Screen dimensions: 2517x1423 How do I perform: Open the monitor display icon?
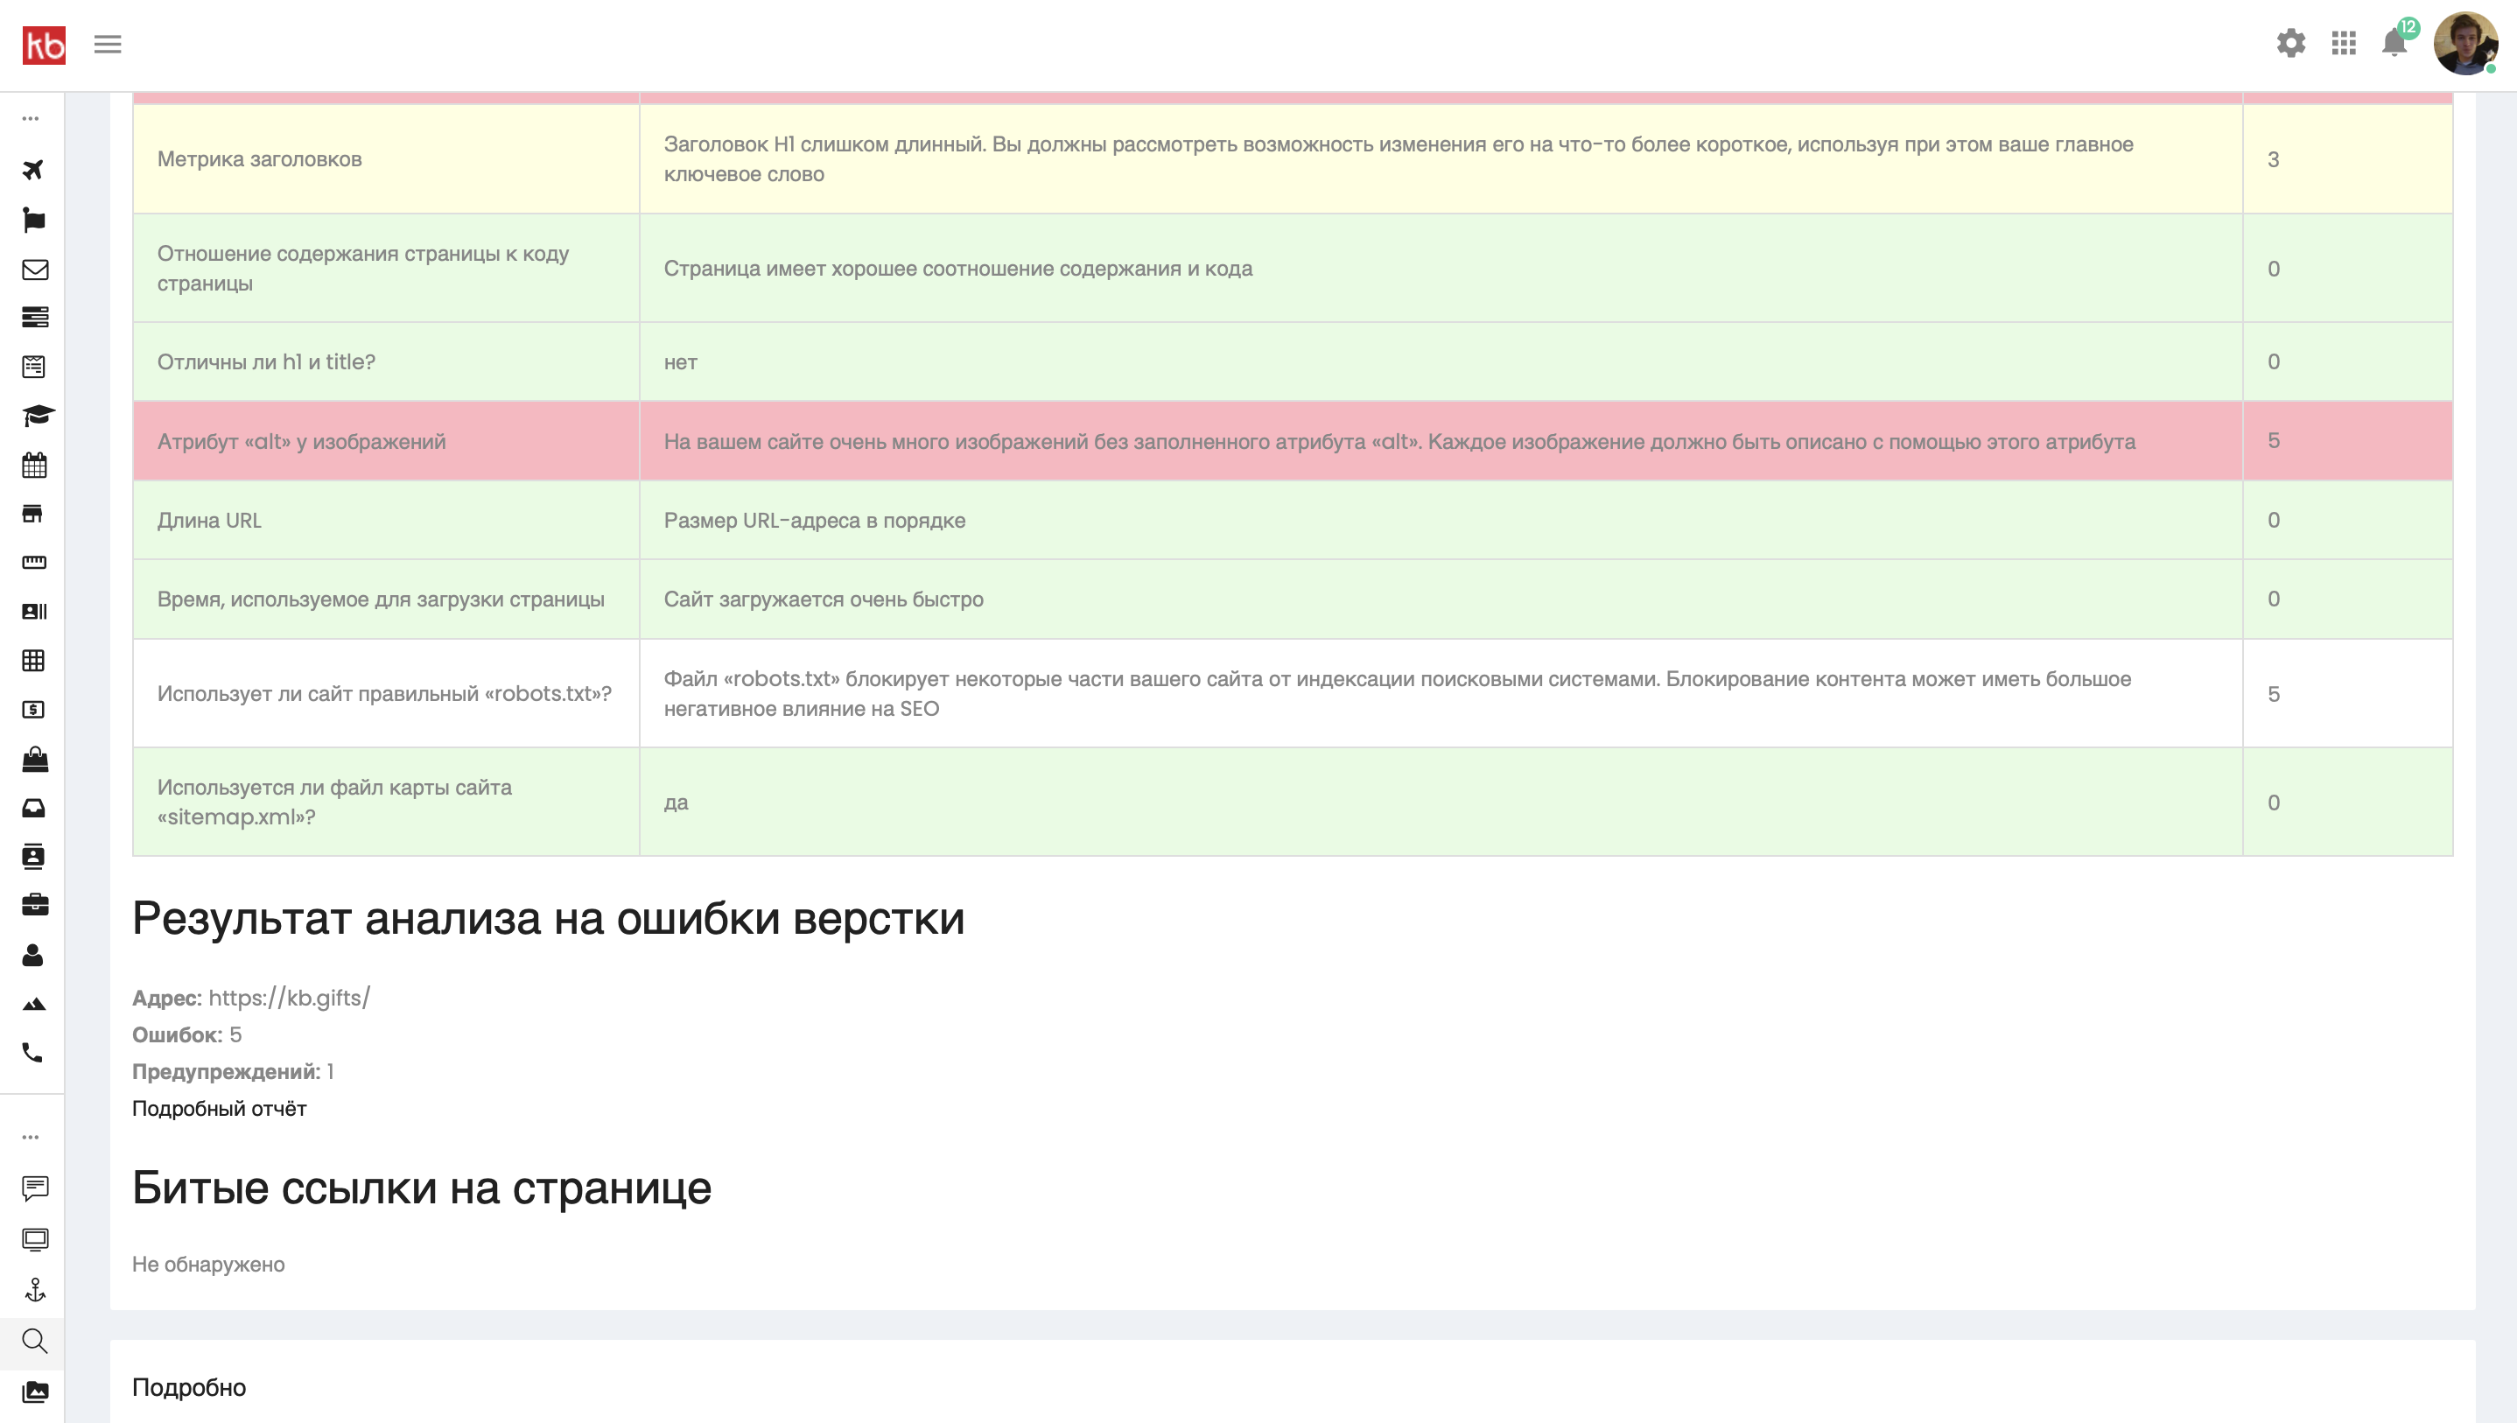point(35,1240)
